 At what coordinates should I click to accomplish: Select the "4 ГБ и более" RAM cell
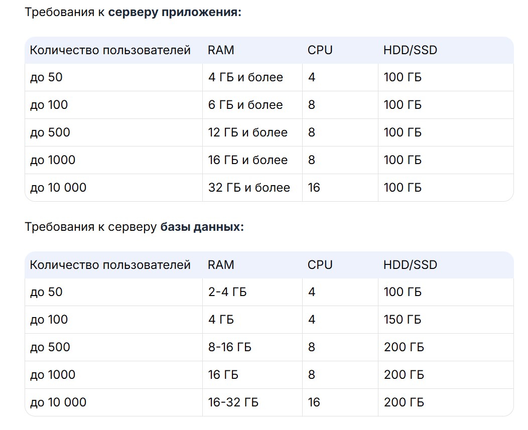pyautogui.click(x=245, y=77)
